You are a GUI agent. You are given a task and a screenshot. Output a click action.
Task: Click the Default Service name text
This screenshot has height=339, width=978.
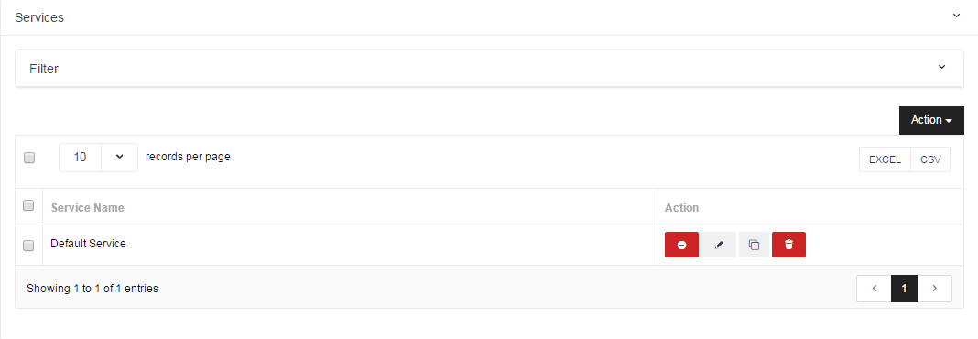88,244
